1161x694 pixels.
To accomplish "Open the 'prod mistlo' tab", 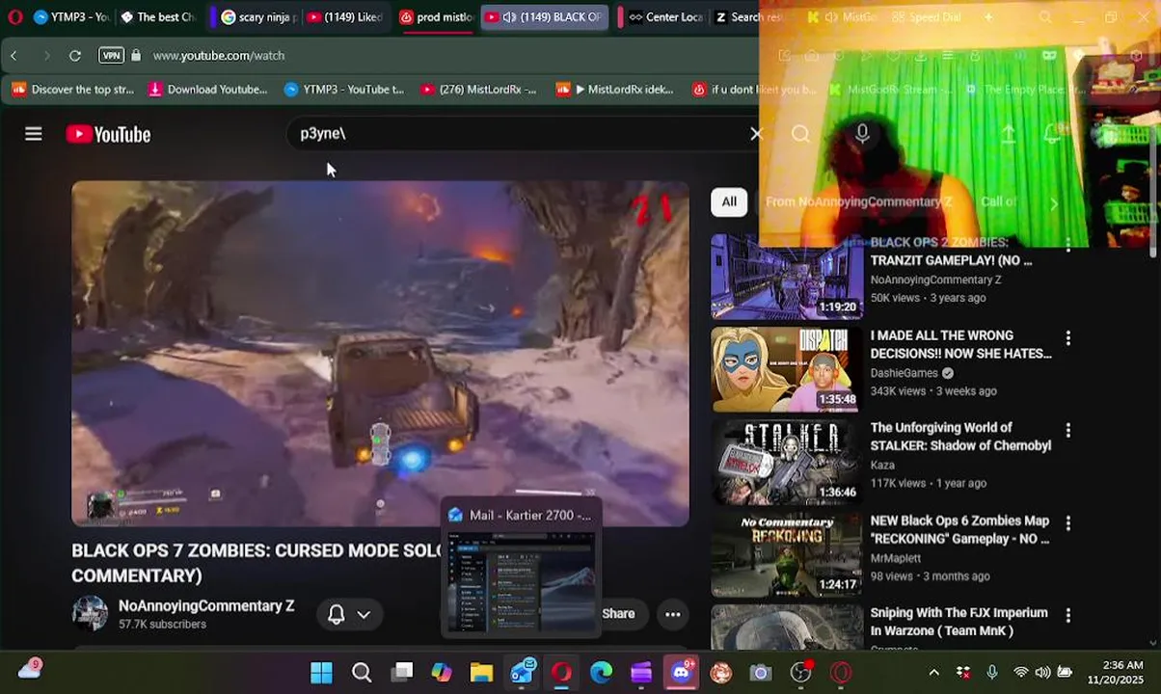I will click(436, 17).
